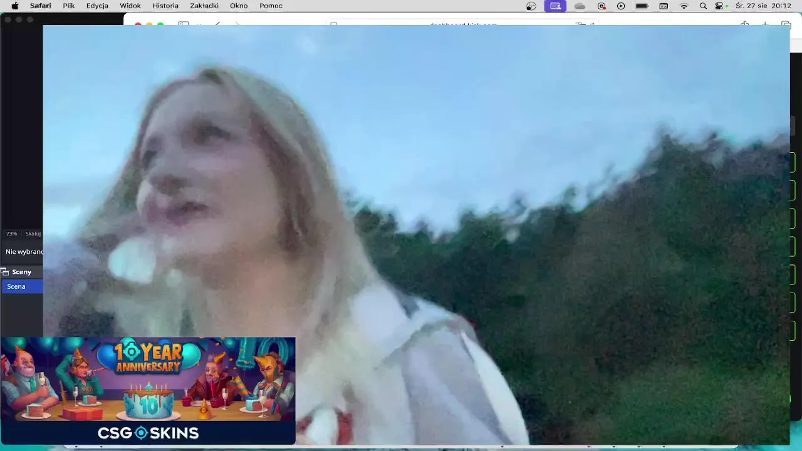Click the circled play menu bar icon

[x=621, y=6]
